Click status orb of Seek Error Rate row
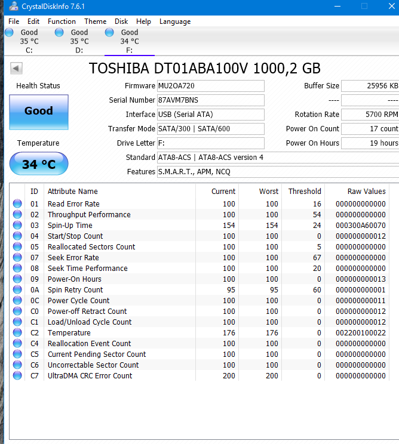This screenshot has height=444, width=399. [17, 257]
